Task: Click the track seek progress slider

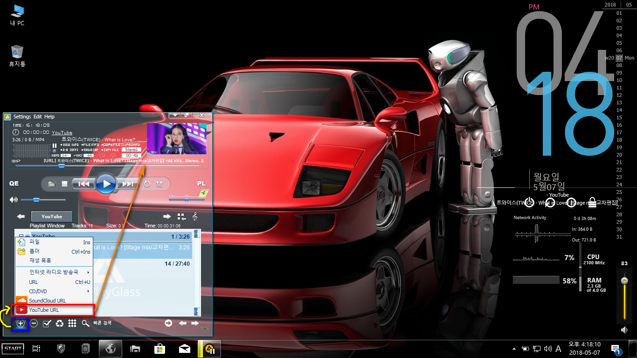Action: click(x=107, y=165)
